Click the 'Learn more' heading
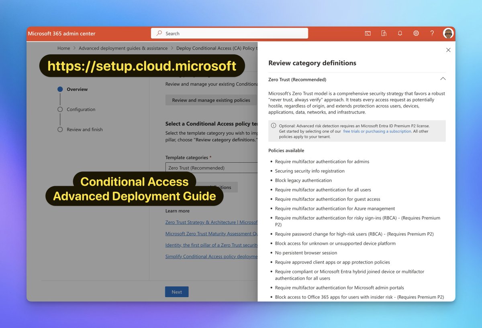 pos(178,211)
